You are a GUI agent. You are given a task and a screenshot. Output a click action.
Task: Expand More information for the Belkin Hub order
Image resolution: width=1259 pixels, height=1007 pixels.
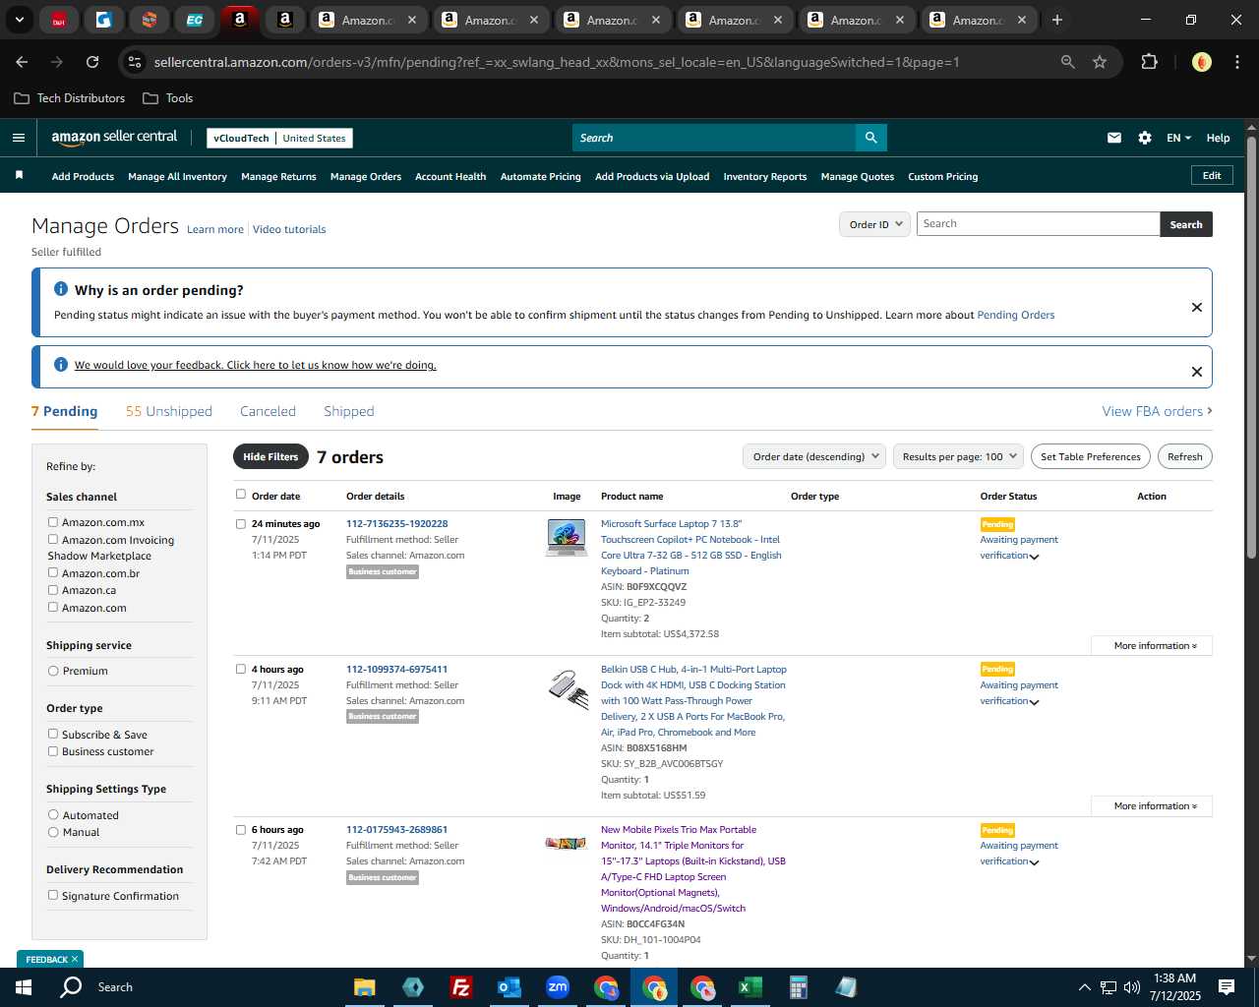1152,805
